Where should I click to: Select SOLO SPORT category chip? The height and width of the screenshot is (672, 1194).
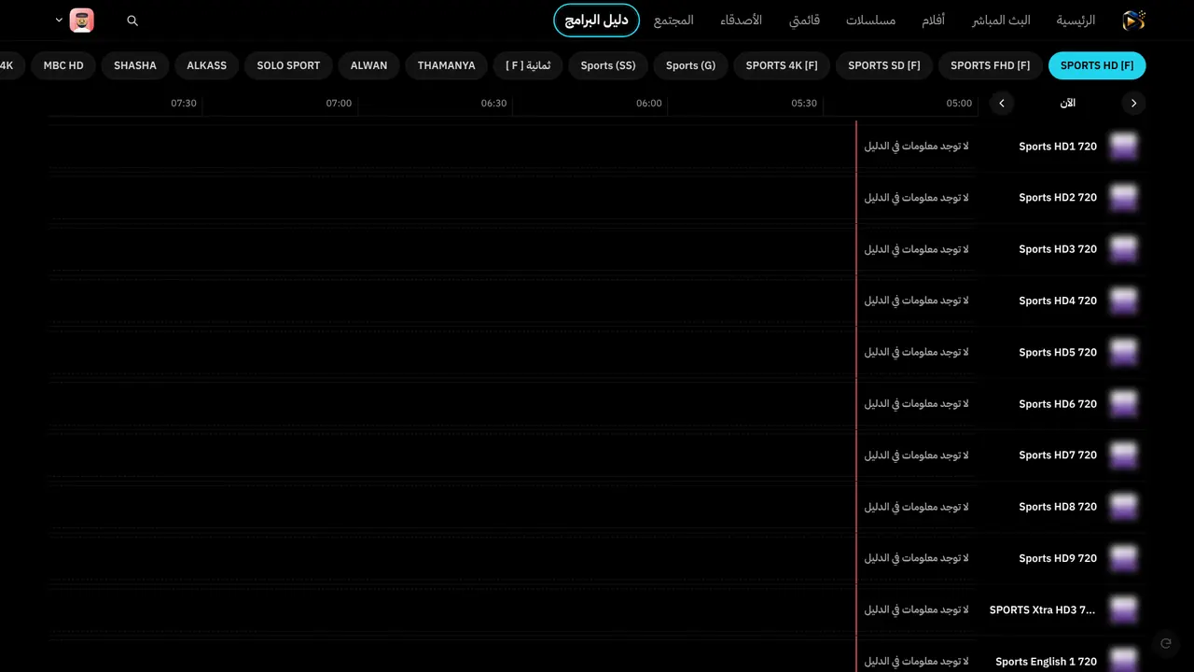(x=288, y=65)
